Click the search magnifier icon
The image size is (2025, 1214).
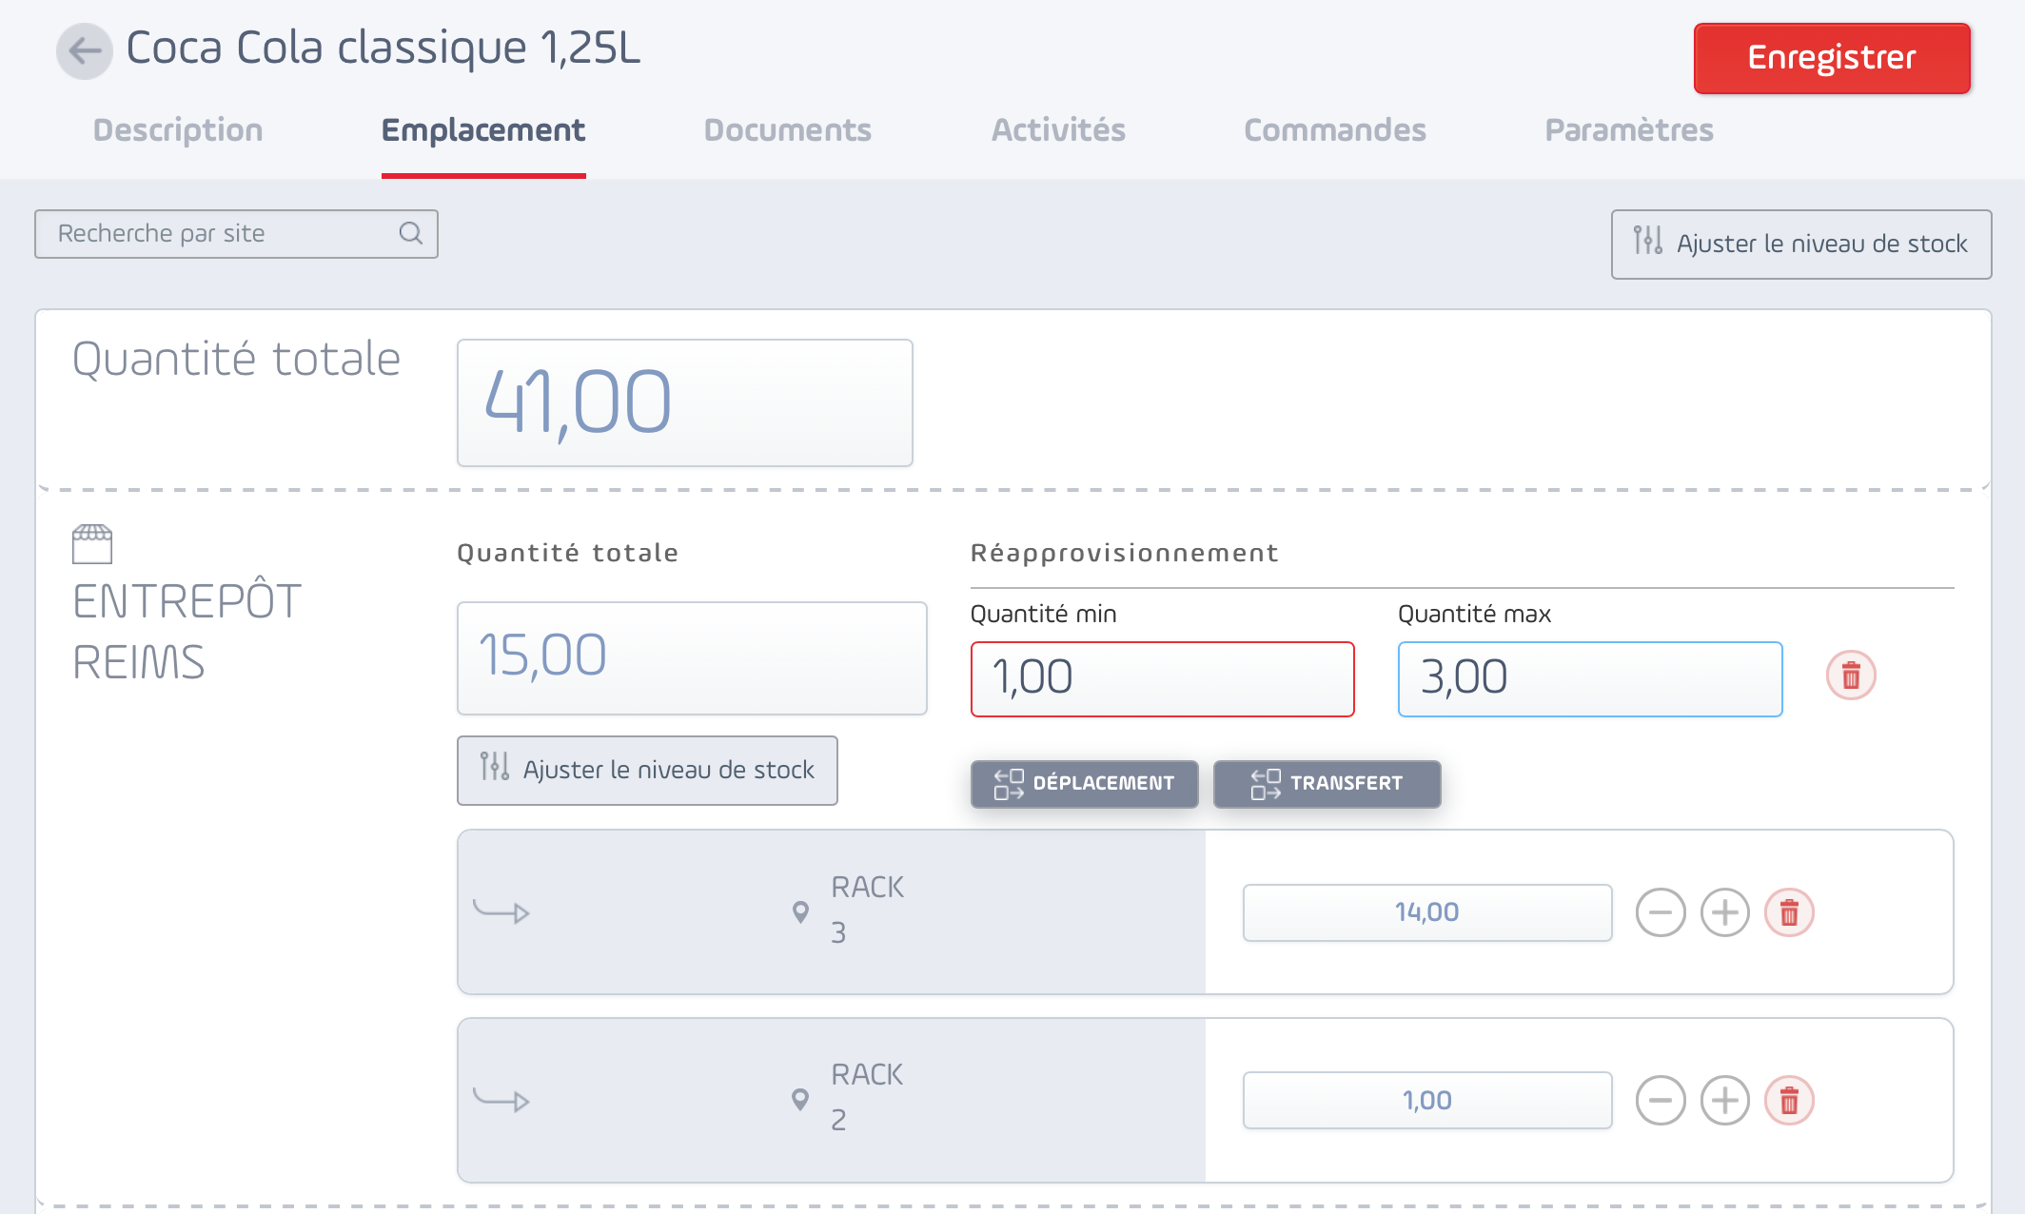coord(410,233)
